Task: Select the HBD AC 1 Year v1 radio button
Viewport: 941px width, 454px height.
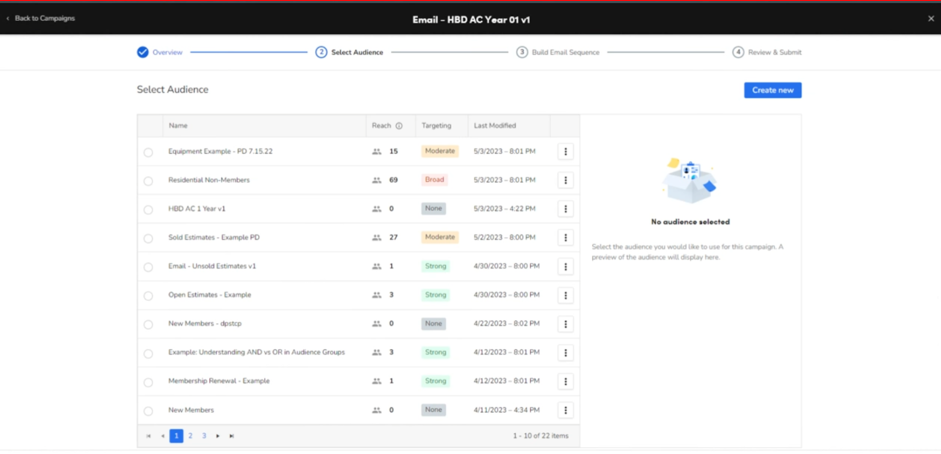Action: click(148, 210)
